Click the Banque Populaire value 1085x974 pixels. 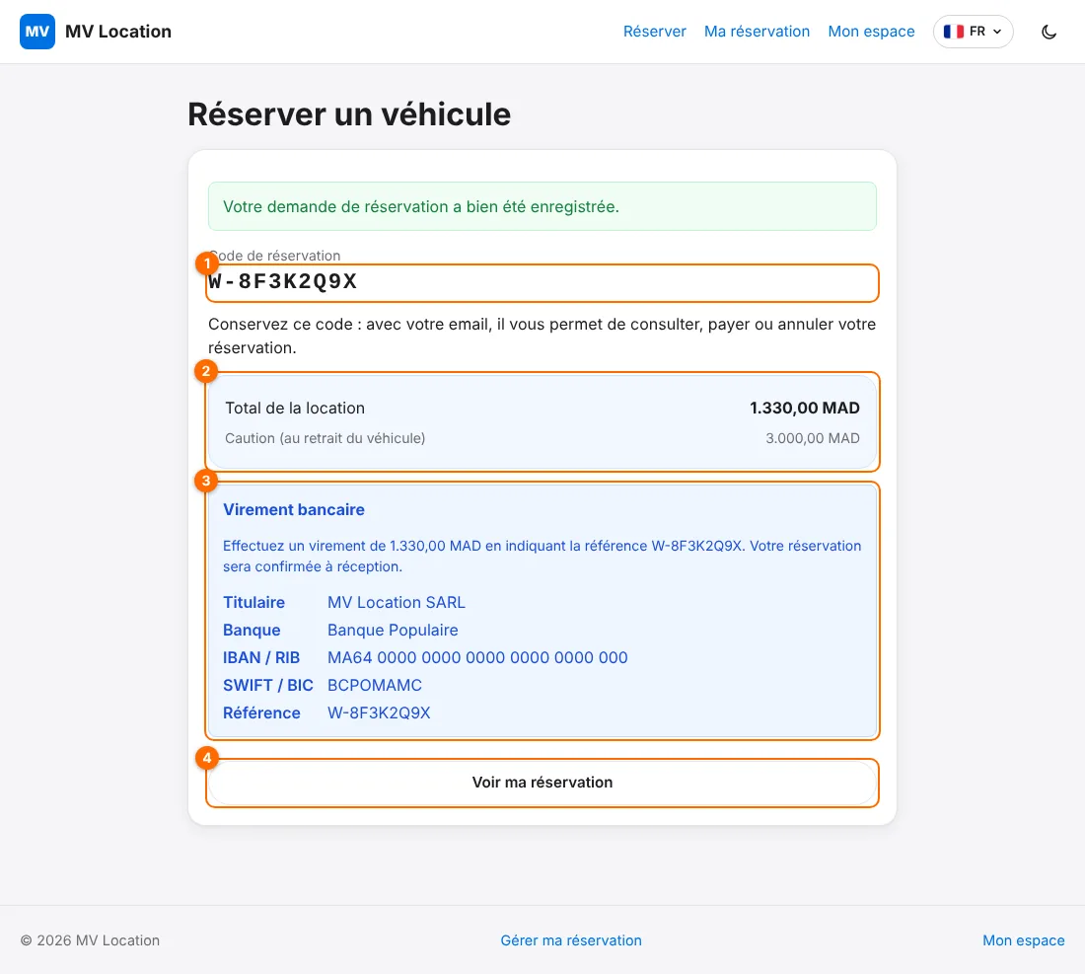click(393, 630)
